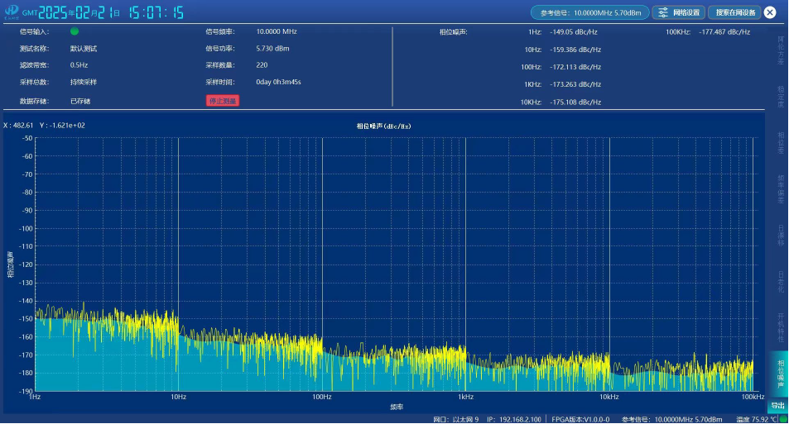Switch to the 频率偏差 tab
This screenshot has height=424, width=789.
click(781, 189)
